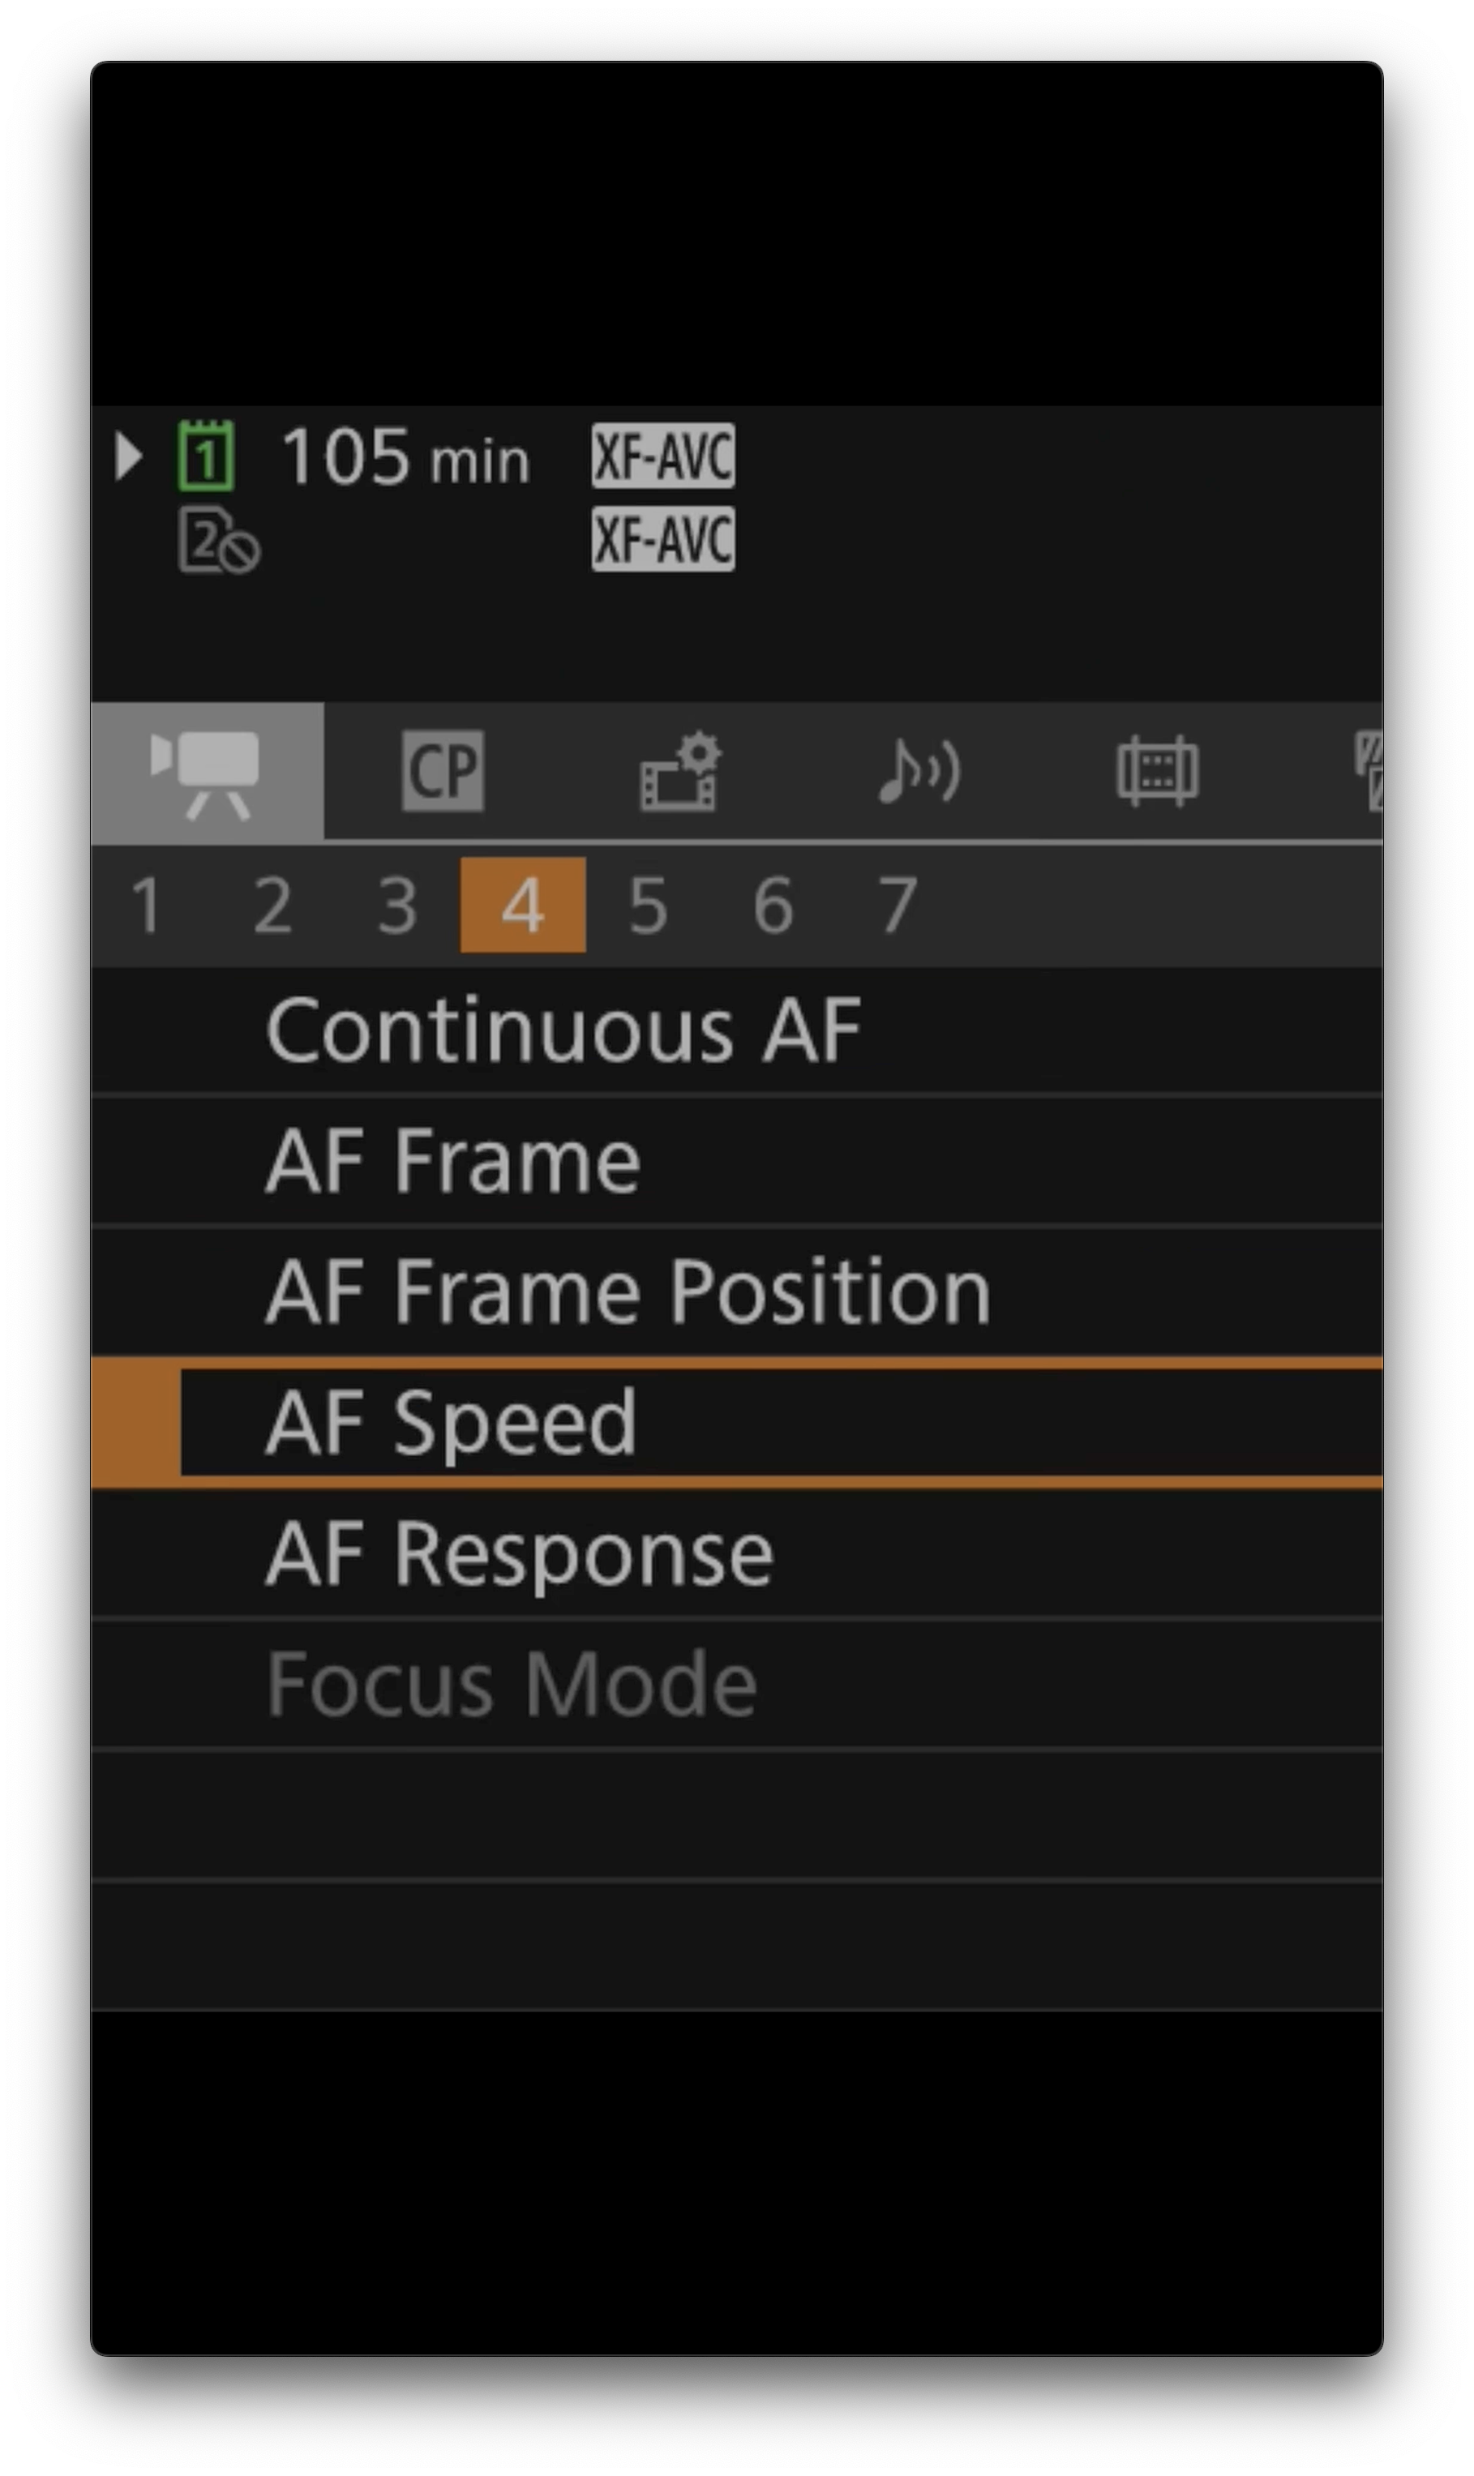Viewport: 1474px width, 2476px height.
Task: Click the top XF-AVC format badge
Action: (662, 456)
